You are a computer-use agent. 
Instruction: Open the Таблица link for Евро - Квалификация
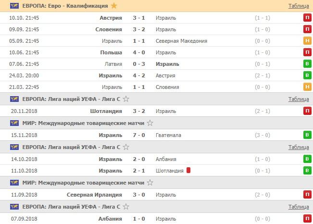point(299,6)
